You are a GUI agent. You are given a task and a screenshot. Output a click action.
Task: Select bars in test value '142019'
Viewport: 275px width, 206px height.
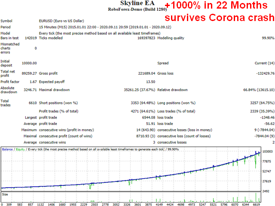click(x=31, y=38)
